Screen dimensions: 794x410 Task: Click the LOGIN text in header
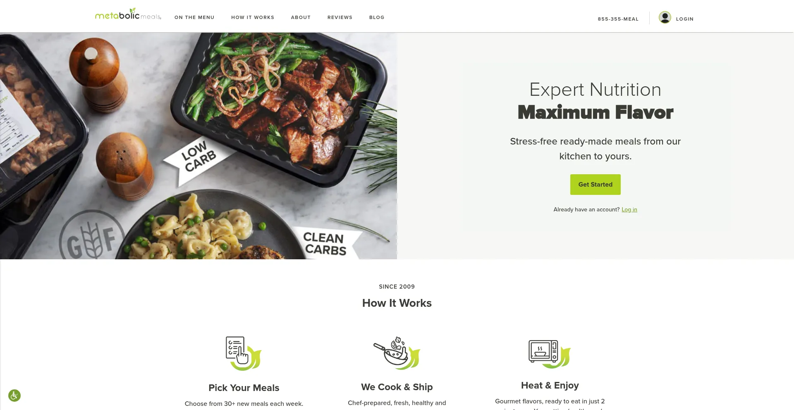(685, 19)
